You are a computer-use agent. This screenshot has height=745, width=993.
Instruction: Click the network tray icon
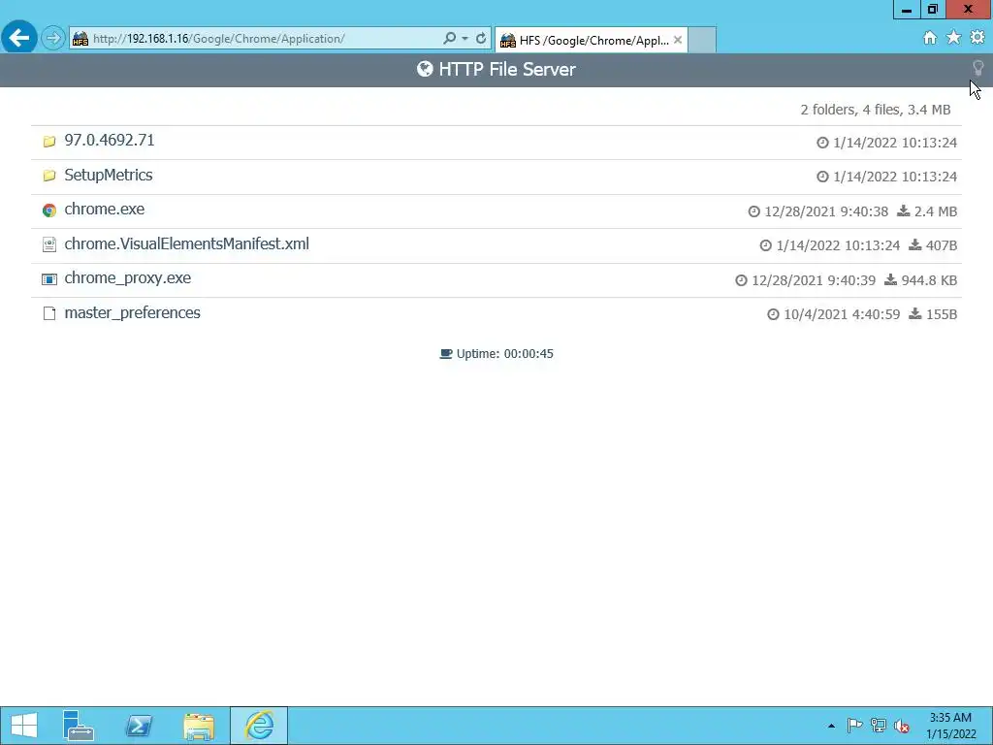coord(879,726)
